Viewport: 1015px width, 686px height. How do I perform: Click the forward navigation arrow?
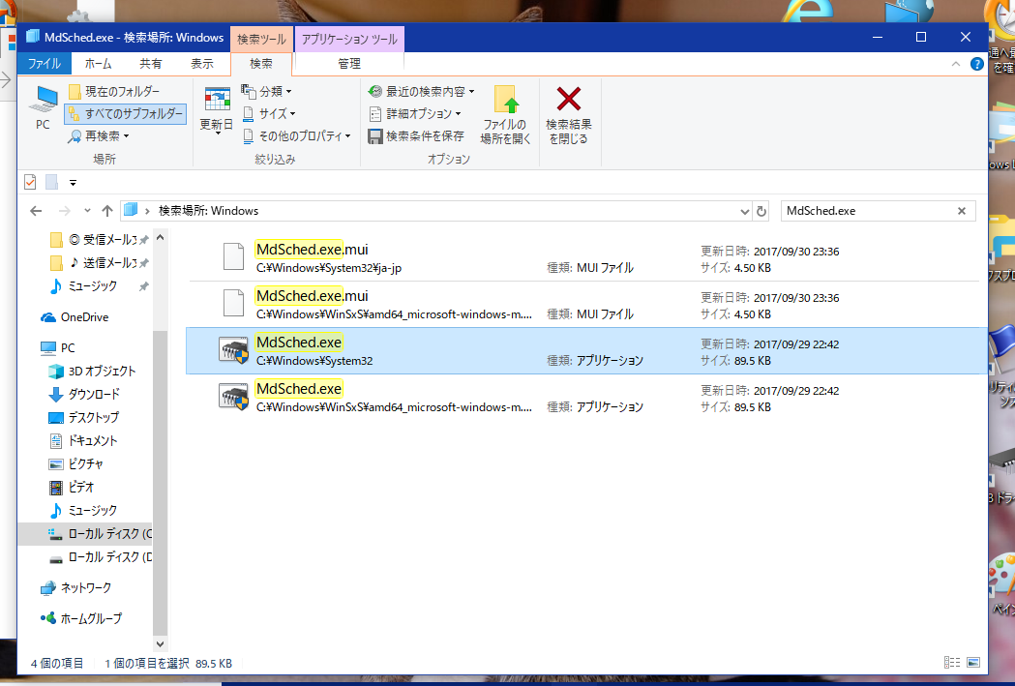click(64, 211)
